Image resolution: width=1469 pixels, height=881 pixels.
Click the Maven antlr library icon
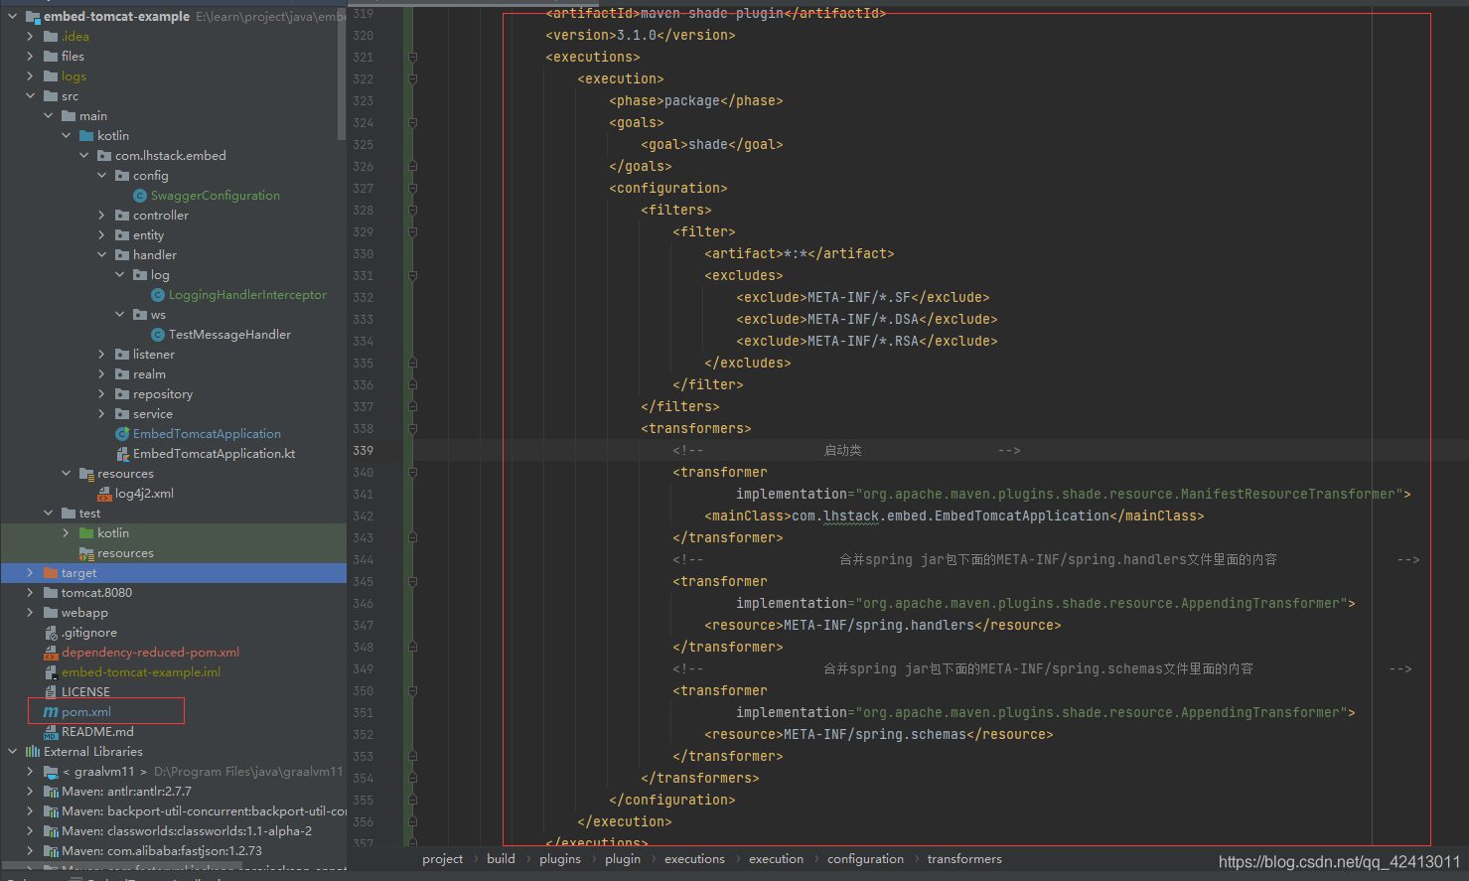pyautogui.click(x=51, y=792)
